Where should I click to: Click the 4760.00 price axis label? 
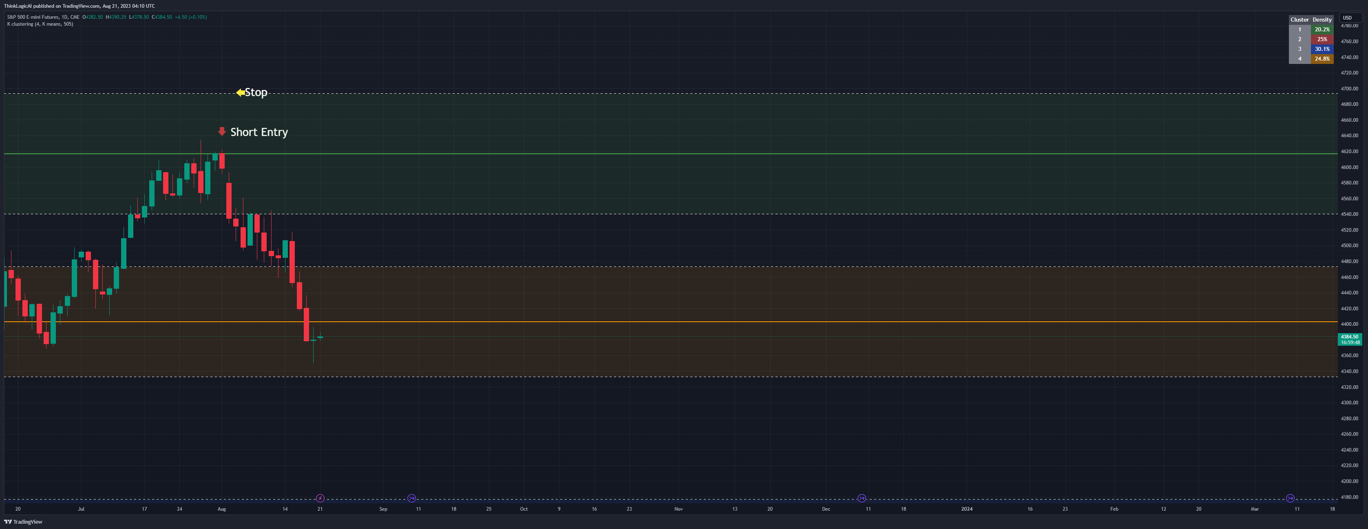(1349, 42)
